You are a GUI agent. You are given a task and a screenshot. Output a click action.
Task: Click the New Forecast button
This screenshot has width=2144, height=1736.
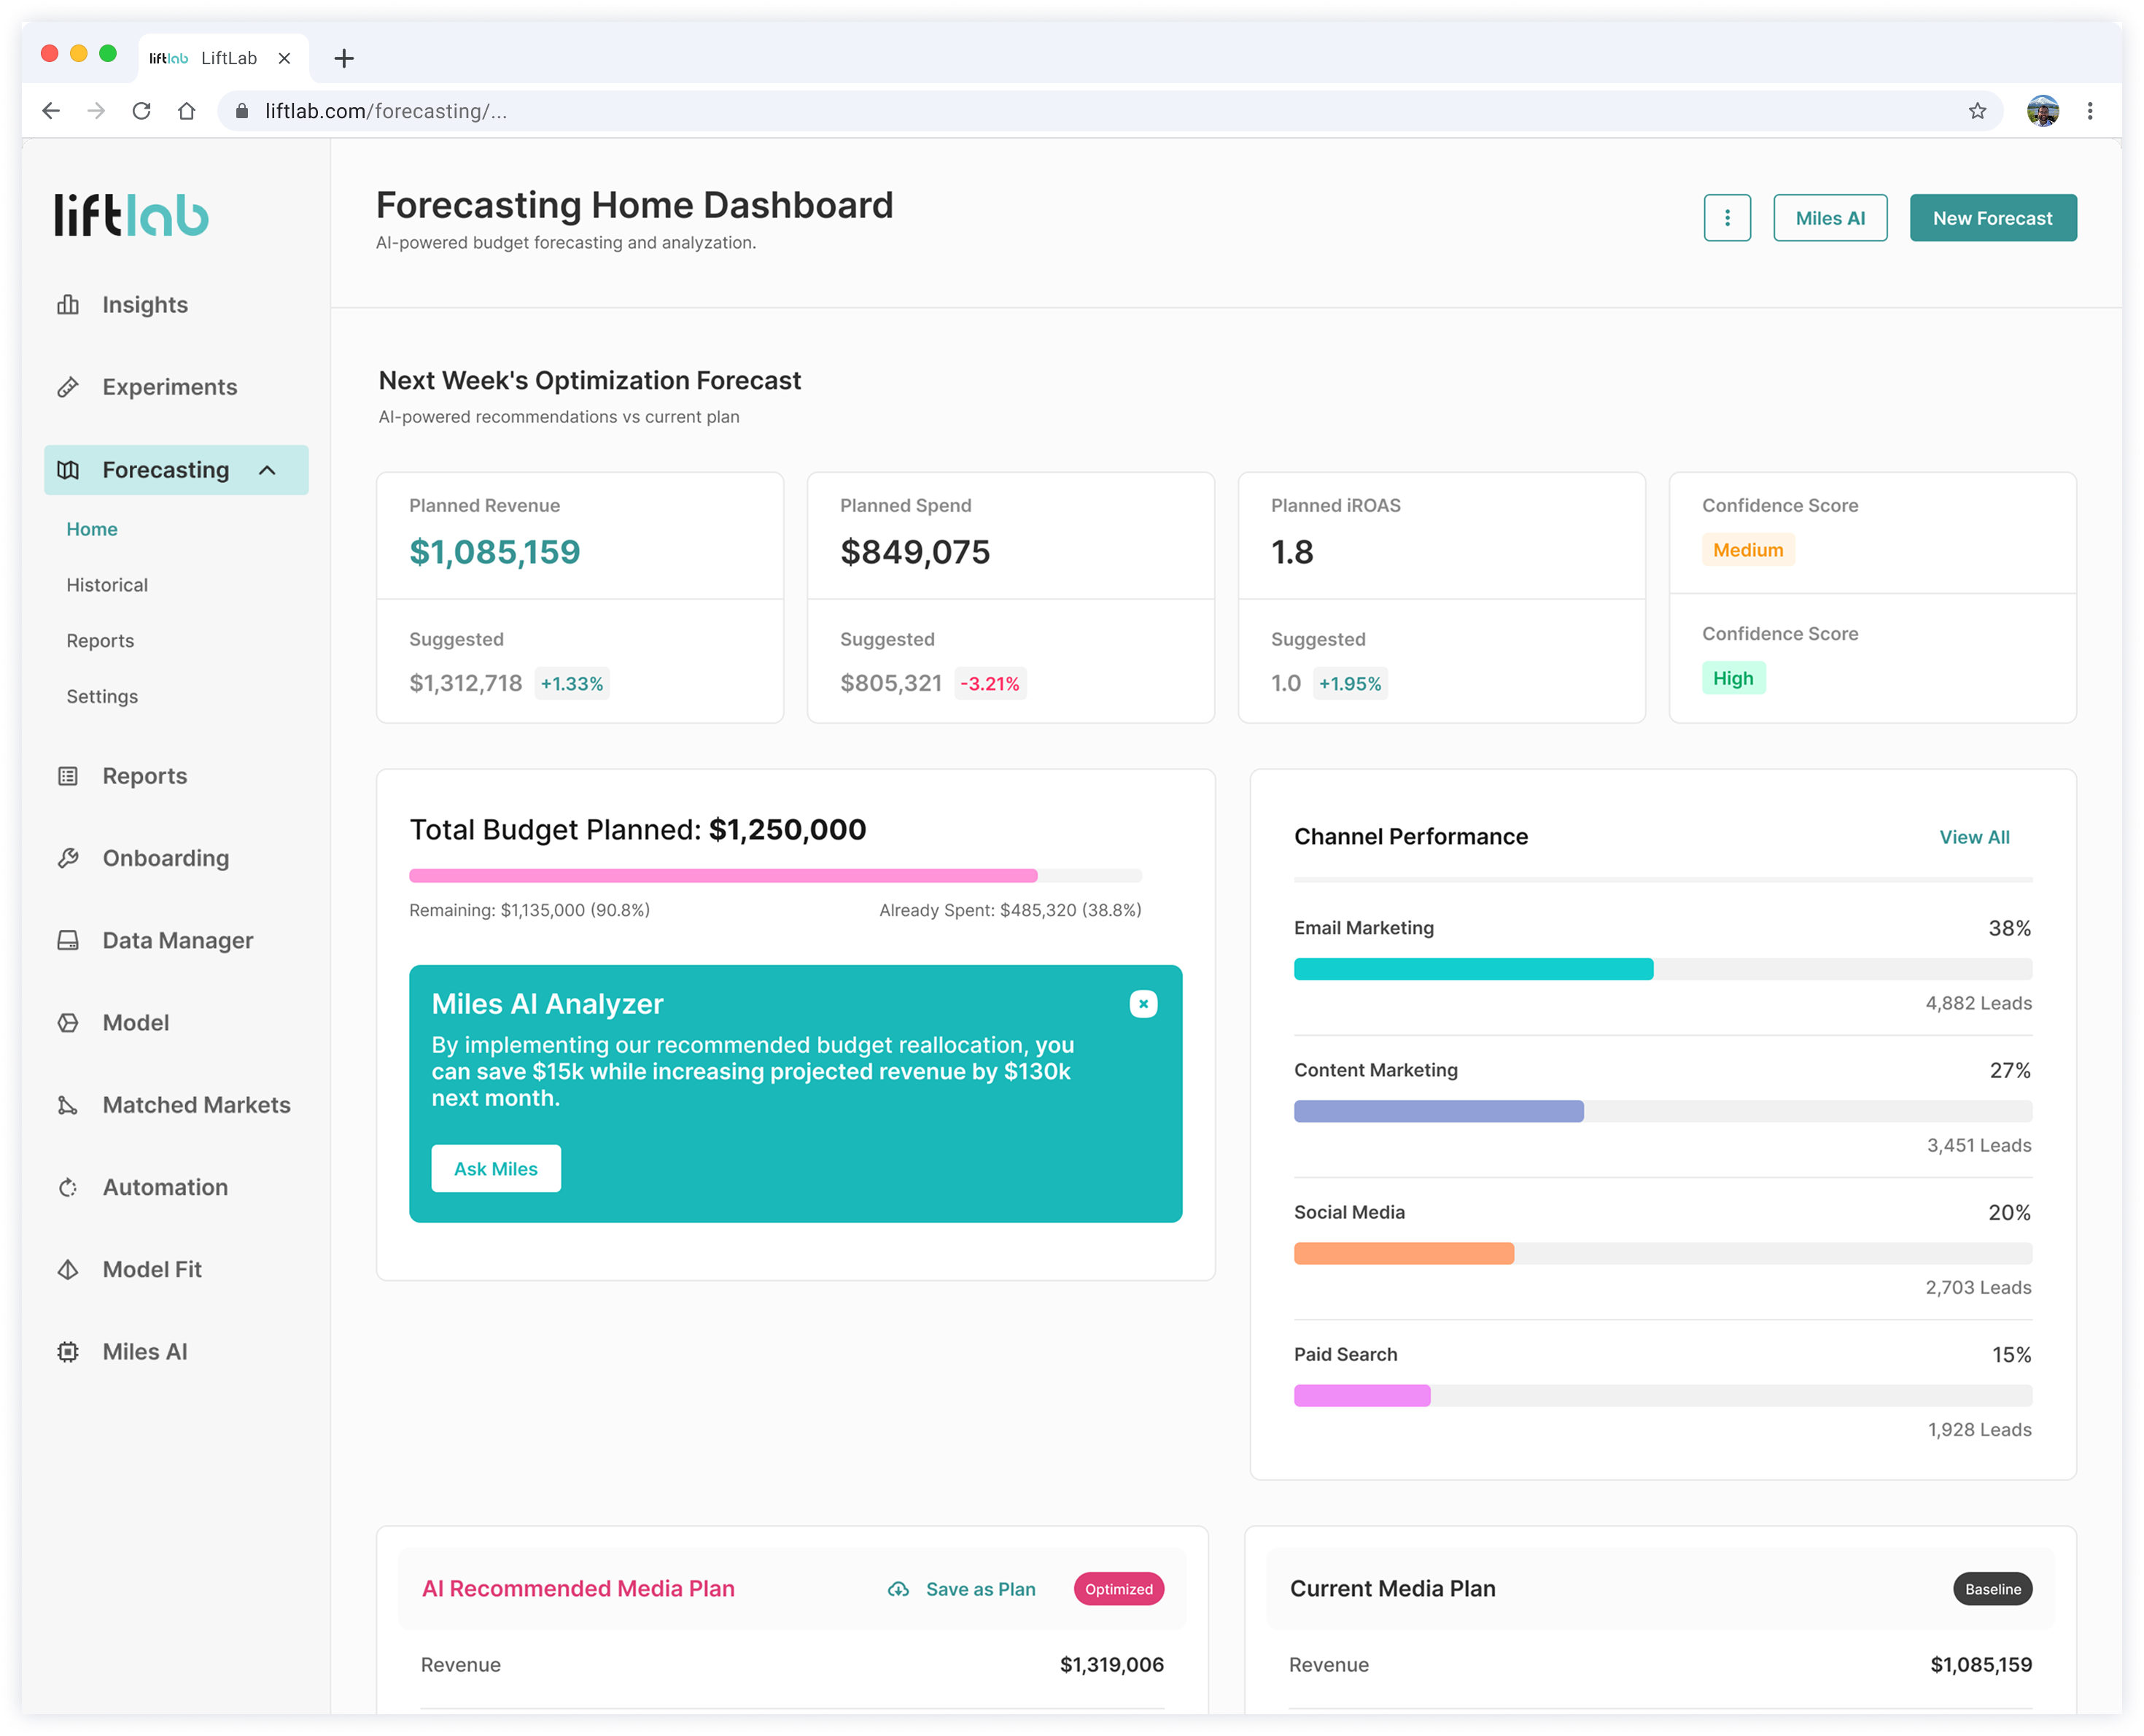1992,218
